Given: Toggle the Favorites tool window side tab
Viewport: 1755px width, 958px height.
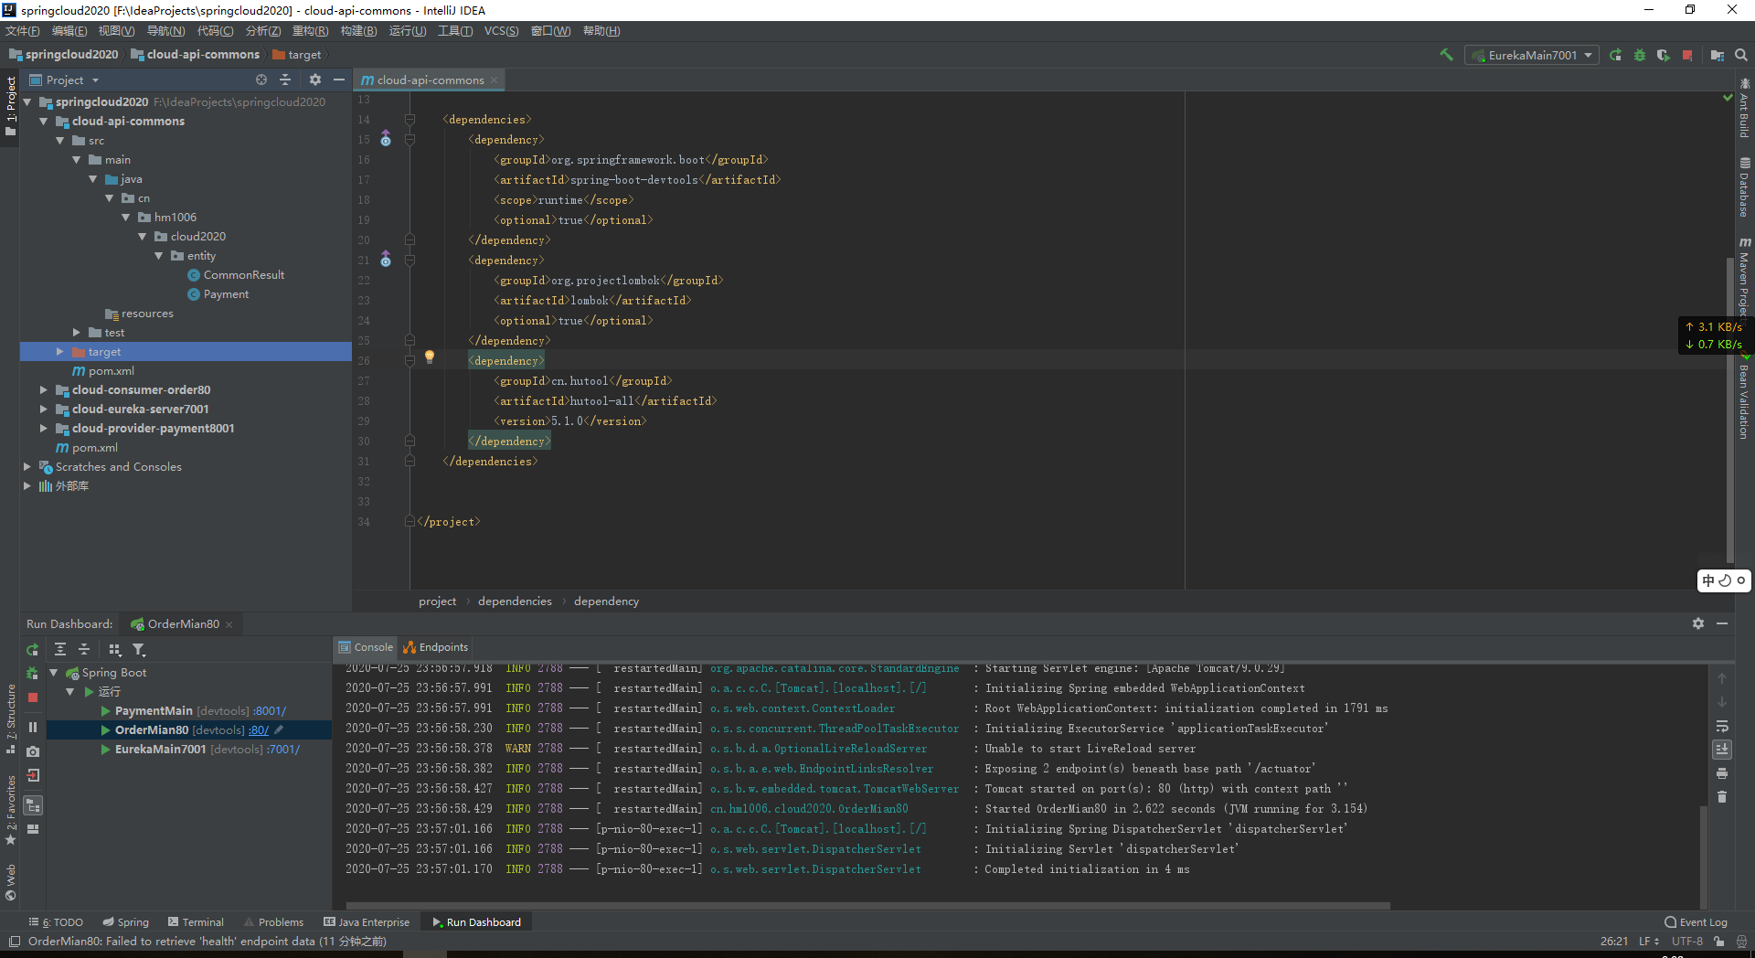Looking at the screenshot, I should pos(10,811).
